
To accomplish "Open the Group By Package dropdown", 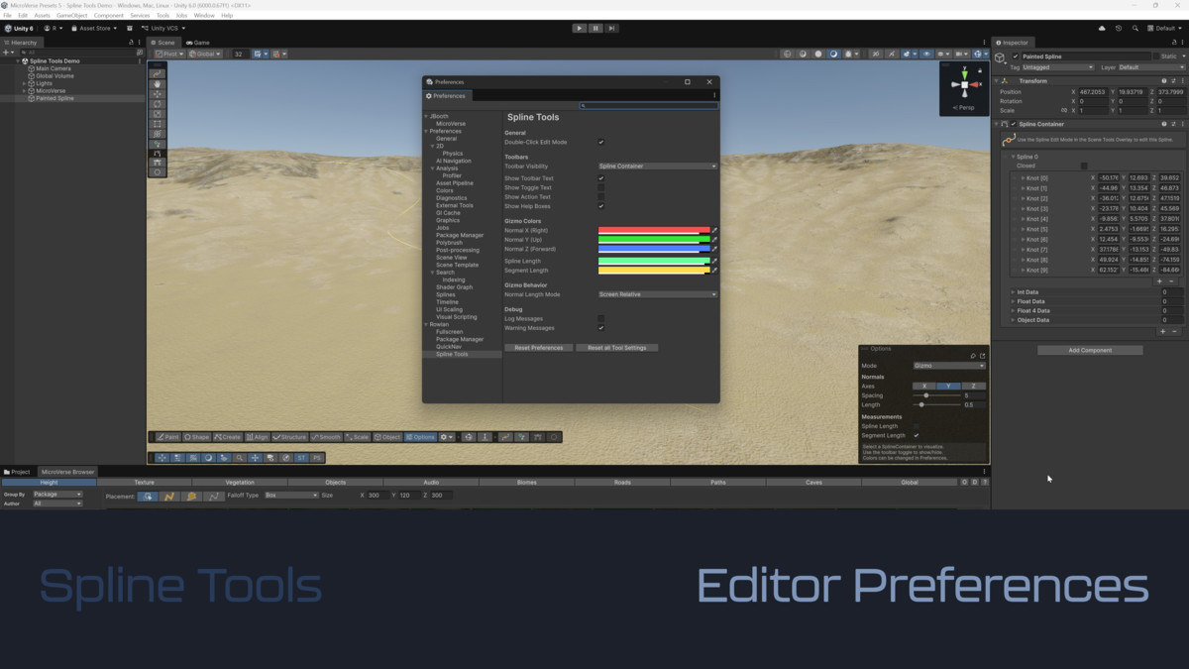I will coord(57,494).
